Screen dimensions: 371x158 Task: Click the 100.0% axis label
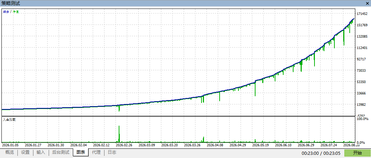(362, 119)
